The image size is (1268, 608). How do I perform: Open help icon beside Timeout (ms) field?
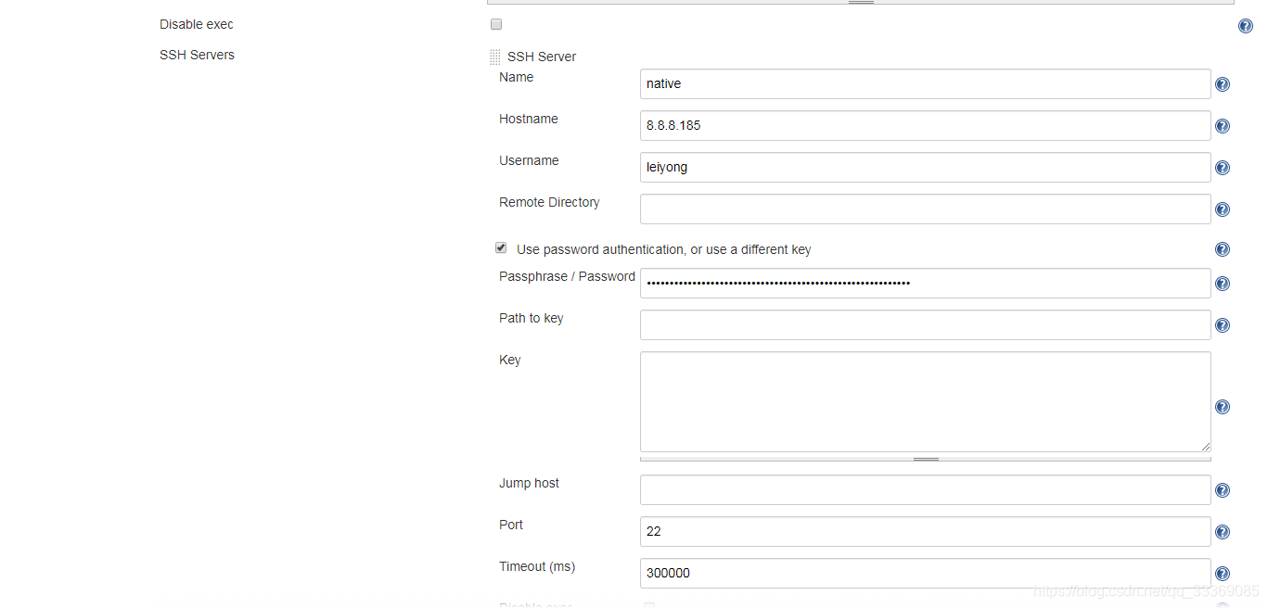[1223, 574]
